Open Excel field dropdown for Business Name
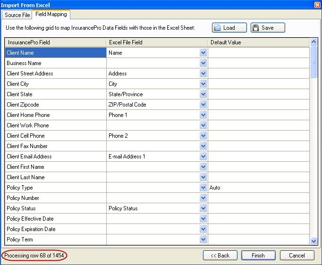The width and height of the screenshot is (322, 265). (x=203, y=63)
